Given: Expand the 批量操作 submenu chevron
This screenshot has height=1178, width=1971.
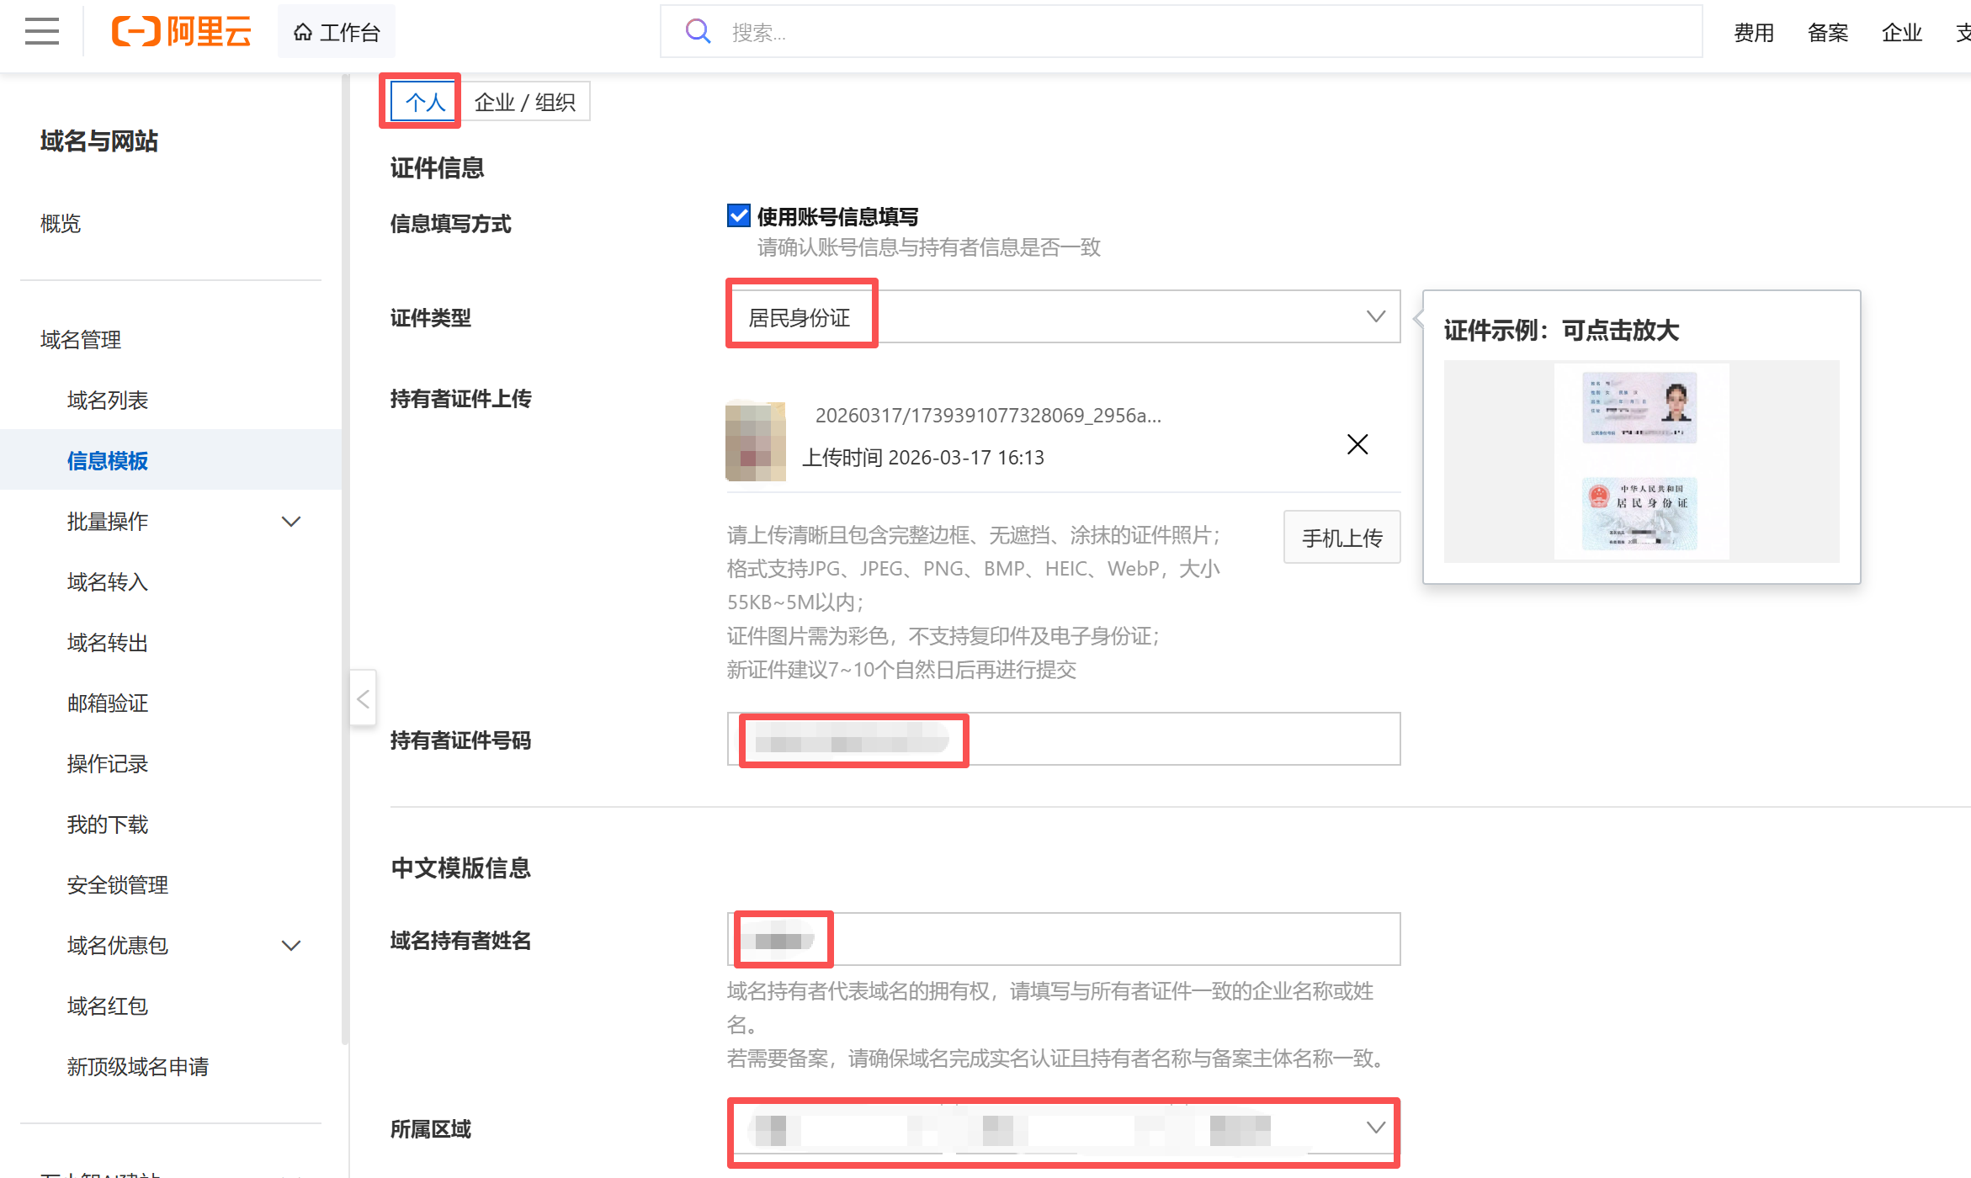Looking at the screenshot, I should click(291, 522).
